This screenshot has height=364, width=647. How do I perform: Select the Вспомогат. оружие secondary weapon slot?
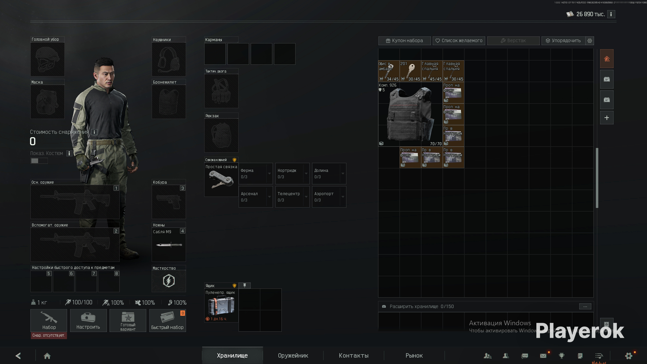pyautogui.click(x=75, y=245)
